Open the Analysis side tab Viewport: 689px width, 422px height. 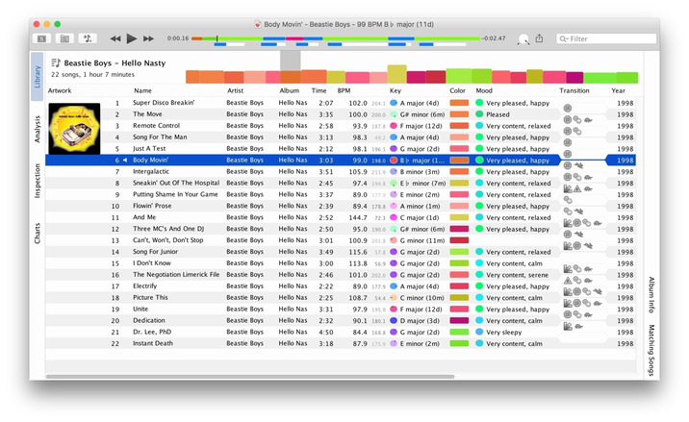pos(38,129)
